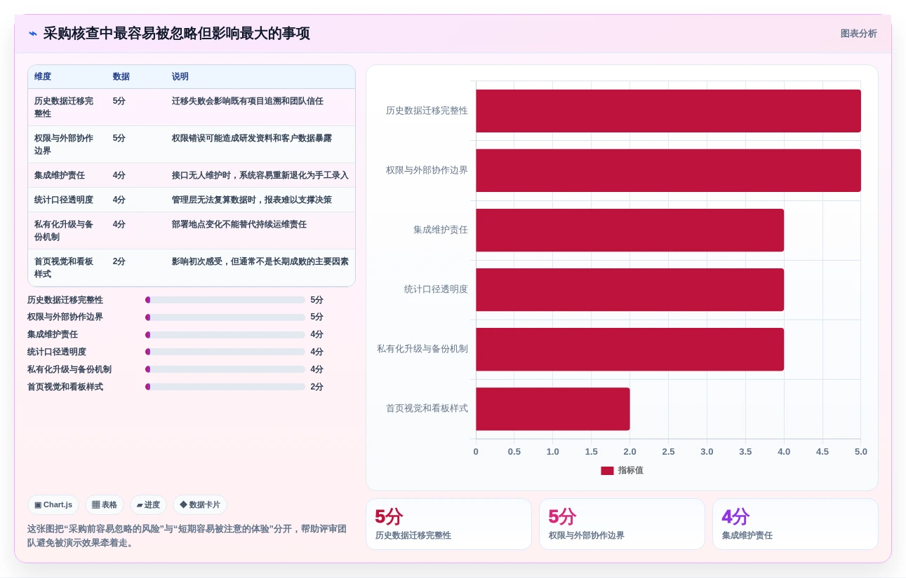Screen dimensions: 906x578
Task: Click y-axis label 私有化升级与备份机制 in chart
Action: [x=422, y=349]
